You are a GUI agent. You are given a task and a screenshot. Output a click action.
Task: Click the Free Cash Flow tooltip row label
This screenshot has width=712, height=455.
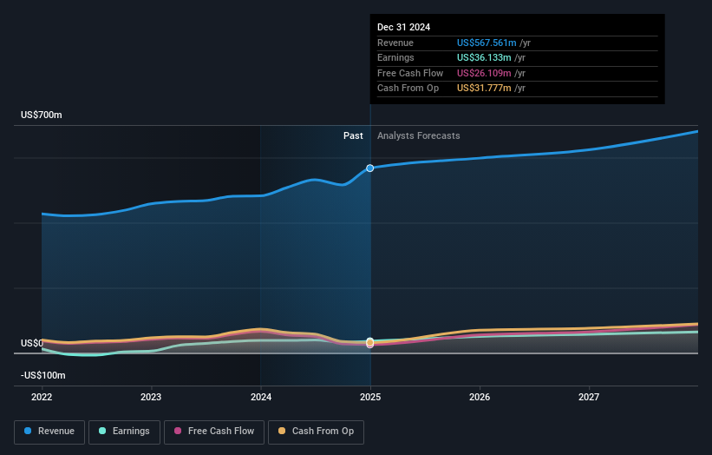pos(410,73)
